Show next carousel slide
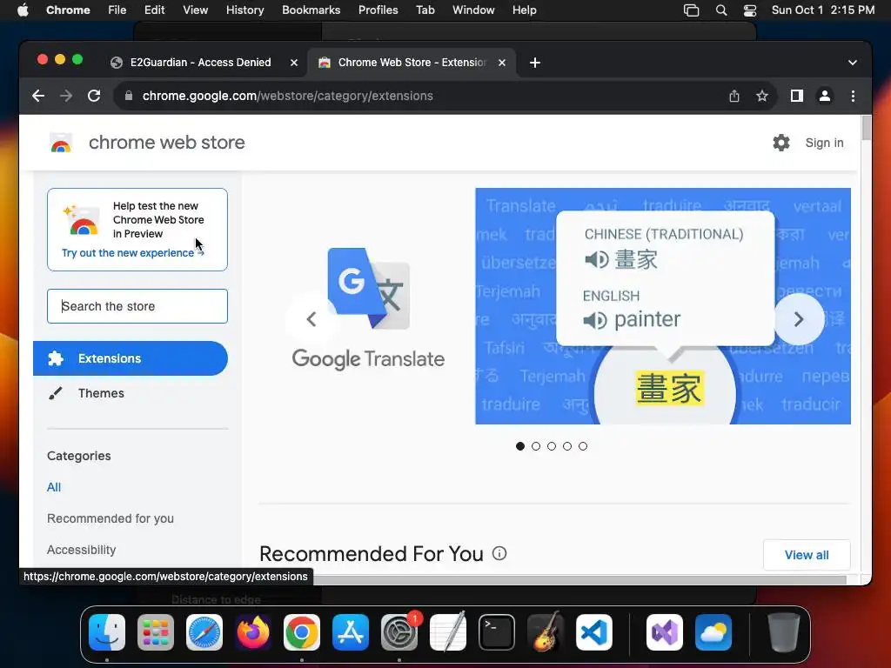Image resolution: width=891 pixels, height=668 pixels. tap(799, 319)
